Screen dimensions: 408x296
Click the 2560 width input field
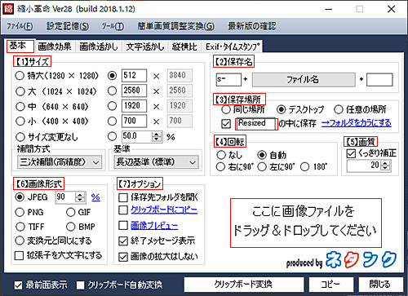134,91
